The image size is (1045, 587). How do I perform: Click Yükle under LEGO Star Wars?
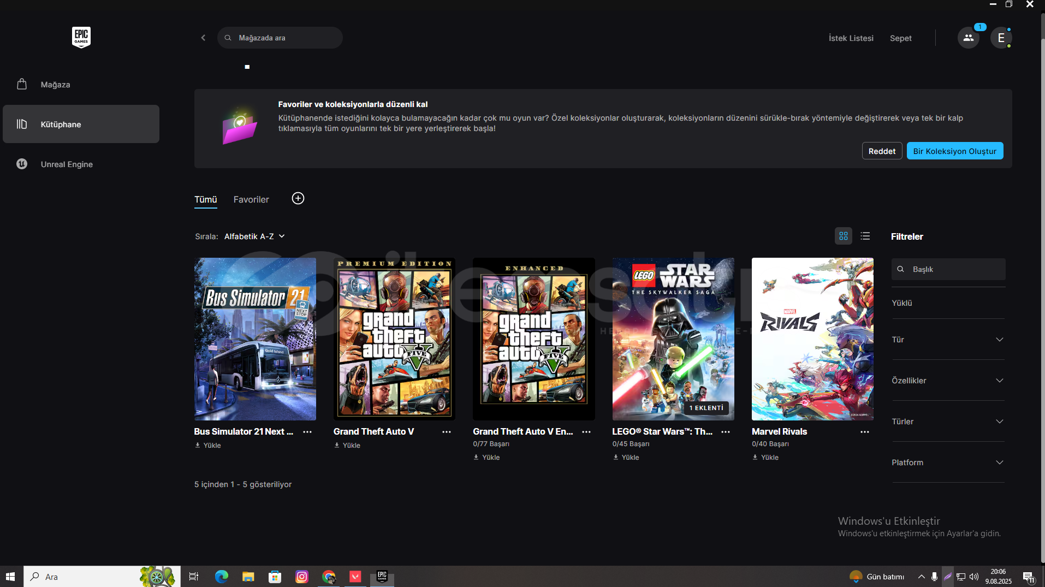pyautogui.click(x=626, y=458)
